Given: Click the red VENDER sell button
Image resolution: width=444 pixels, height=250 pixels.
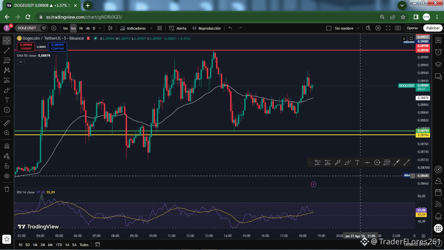Looking at the screenshot, I should [x=26, y=47].
